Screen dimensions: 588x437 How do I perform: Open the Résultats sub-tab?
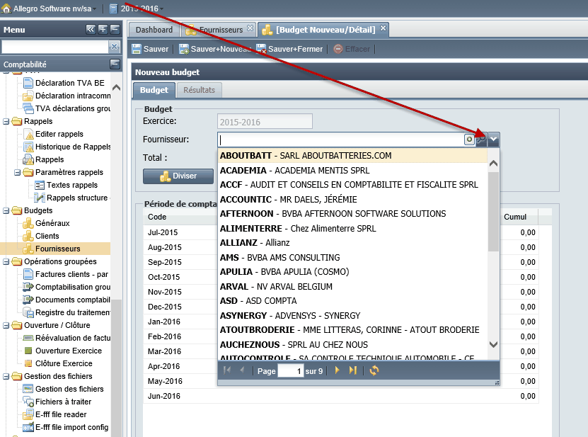tap(199, 90)
